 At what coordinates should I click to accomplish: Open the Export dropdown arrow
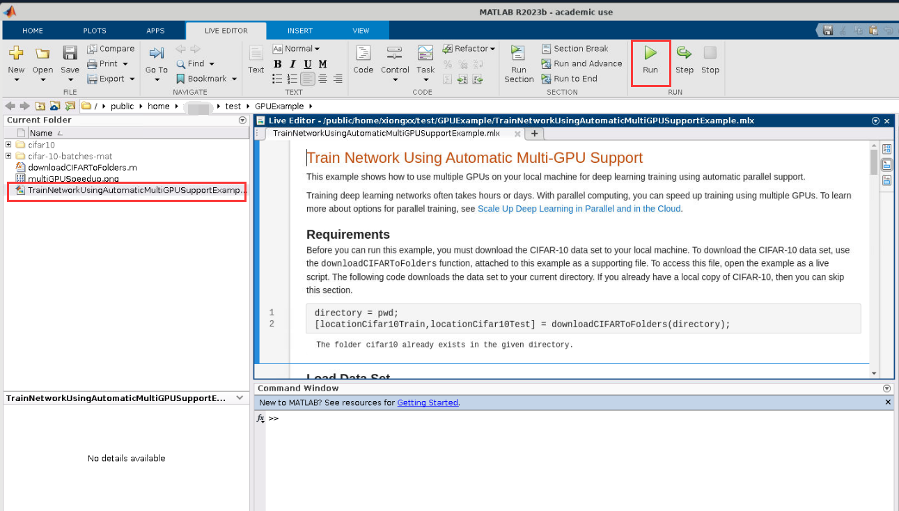click(x=132, y=79)
